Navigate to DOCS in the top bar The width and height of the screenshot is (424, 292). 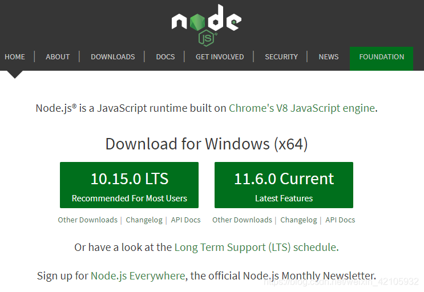165,56
